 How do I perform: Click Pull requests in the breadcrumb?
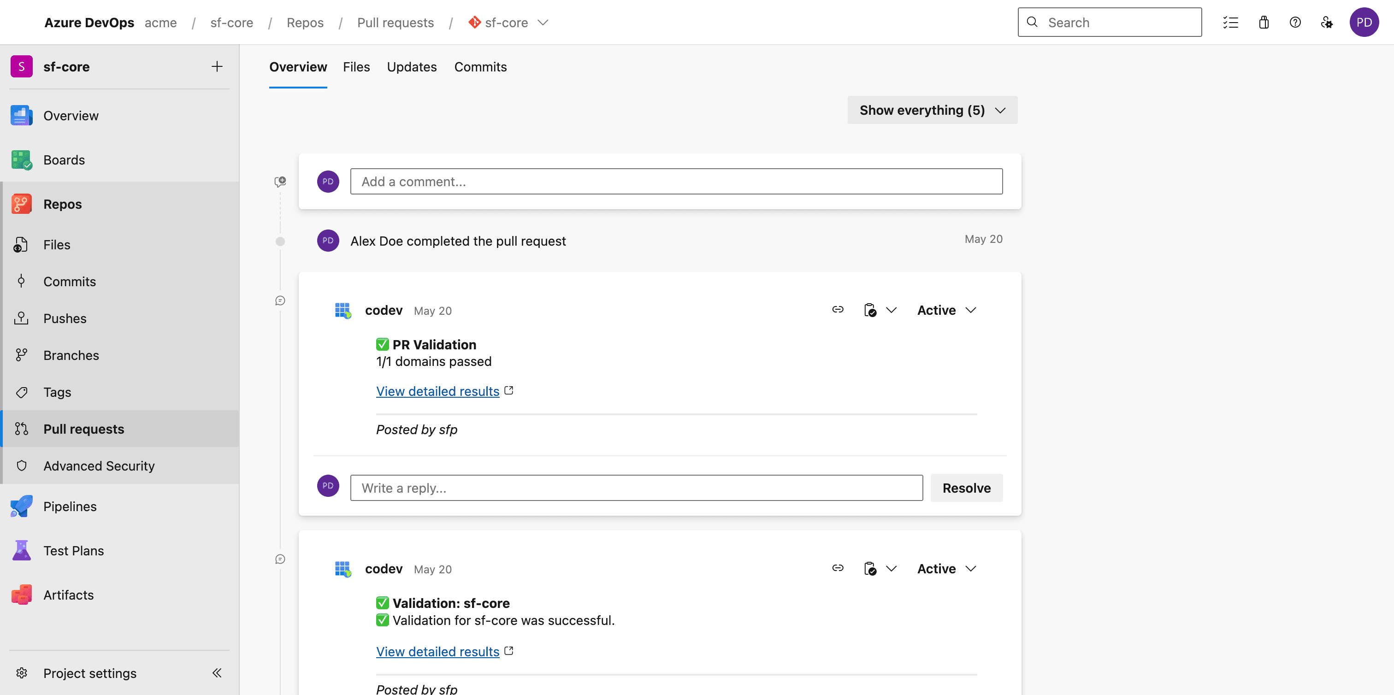(396, 22)
